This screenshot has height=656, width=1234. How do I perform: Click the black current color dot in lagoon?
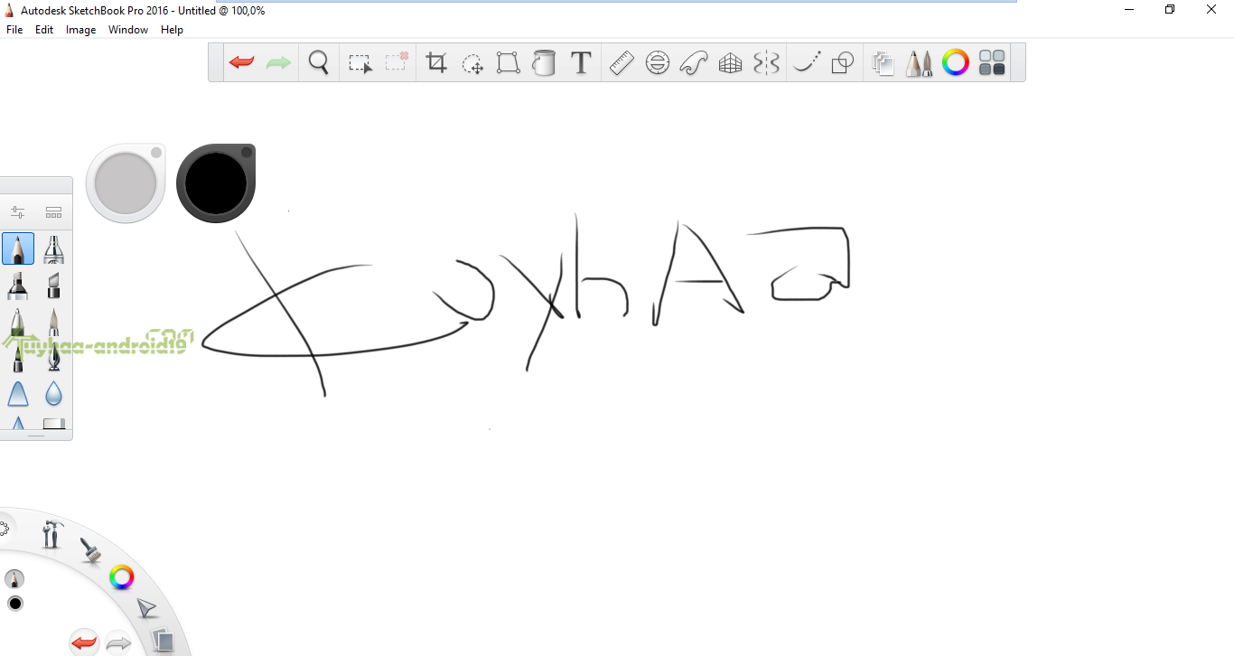[x=15, y=604]
